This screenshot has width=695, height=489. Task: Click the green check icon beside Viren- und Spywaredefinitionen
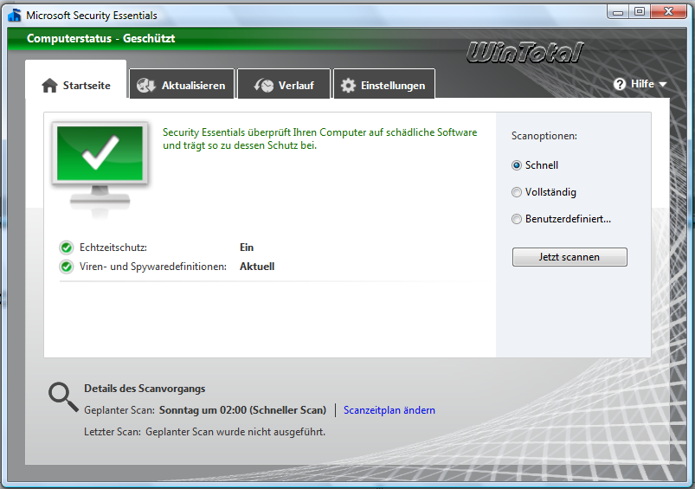67,267
